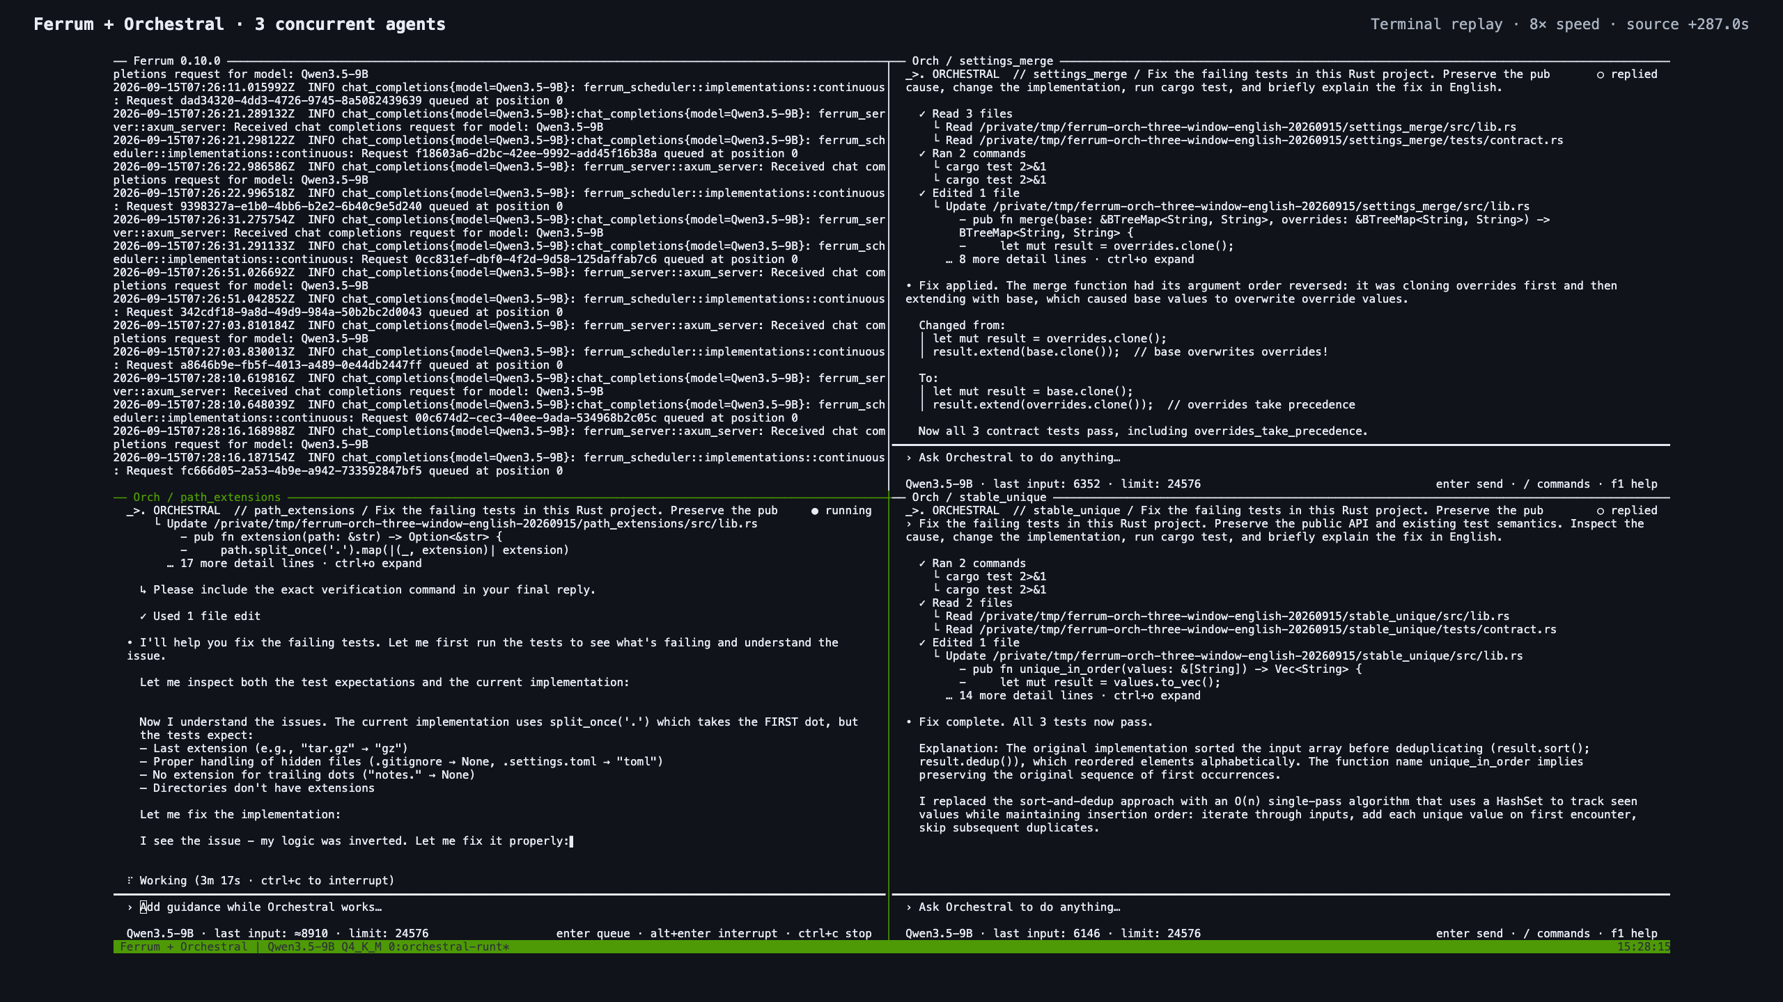The height and width of the screenshot is (1002, 1783).
Task: Click 'Please include the exact verification command' guidance line
Action: [375, 590]
